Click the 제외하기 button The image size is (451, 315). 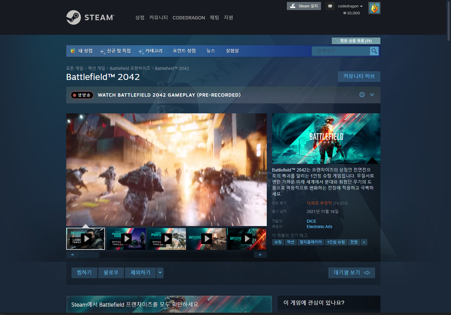click(x=140, y=273)
